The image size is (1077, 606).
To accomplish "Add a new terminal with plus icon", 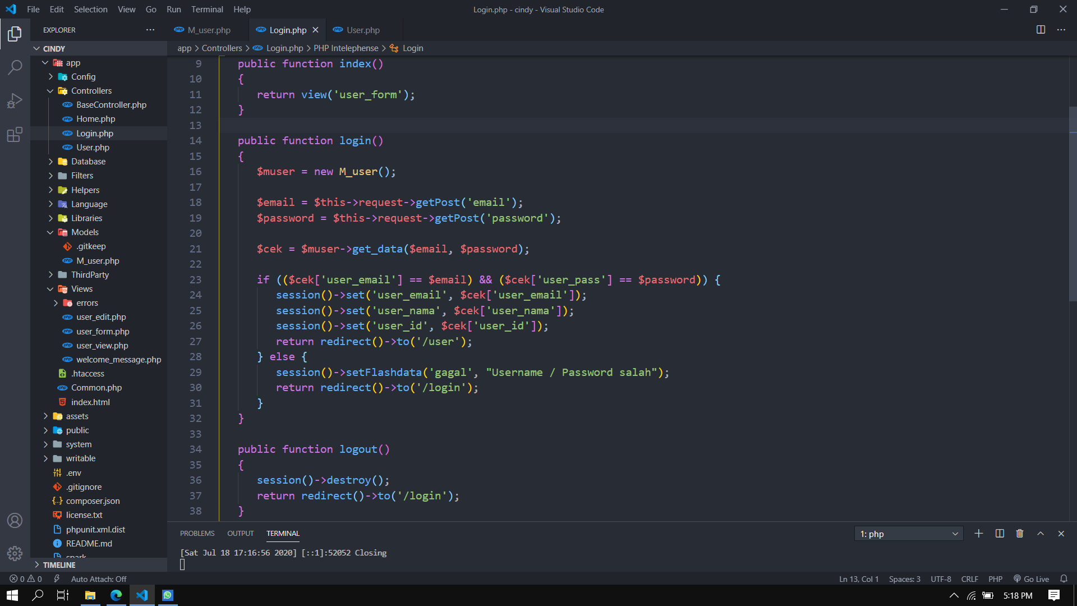I will pyautogui.click(x=979, y=534).
